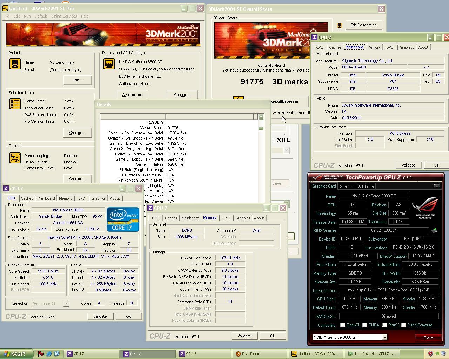Click the ResultBrowser button in the score window
The image size is (449, 359).
pos(278,101)
